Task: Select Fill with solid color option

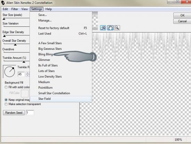Action: point(6,87)
